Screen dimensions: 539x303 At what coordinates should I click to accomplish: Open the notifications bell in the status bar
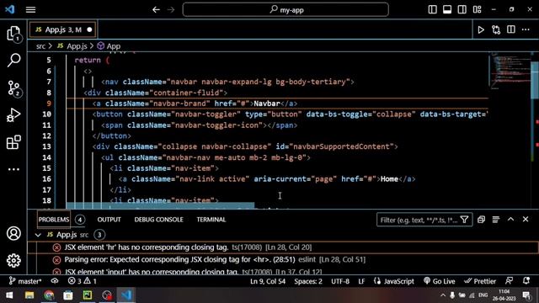click(x=526, y=281)
